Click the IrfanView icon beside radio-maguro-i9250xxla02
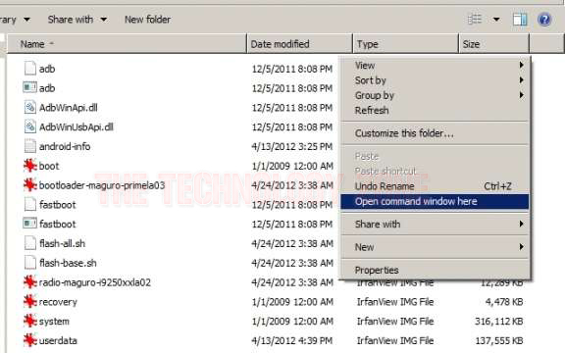 click(x=30, y=282)
